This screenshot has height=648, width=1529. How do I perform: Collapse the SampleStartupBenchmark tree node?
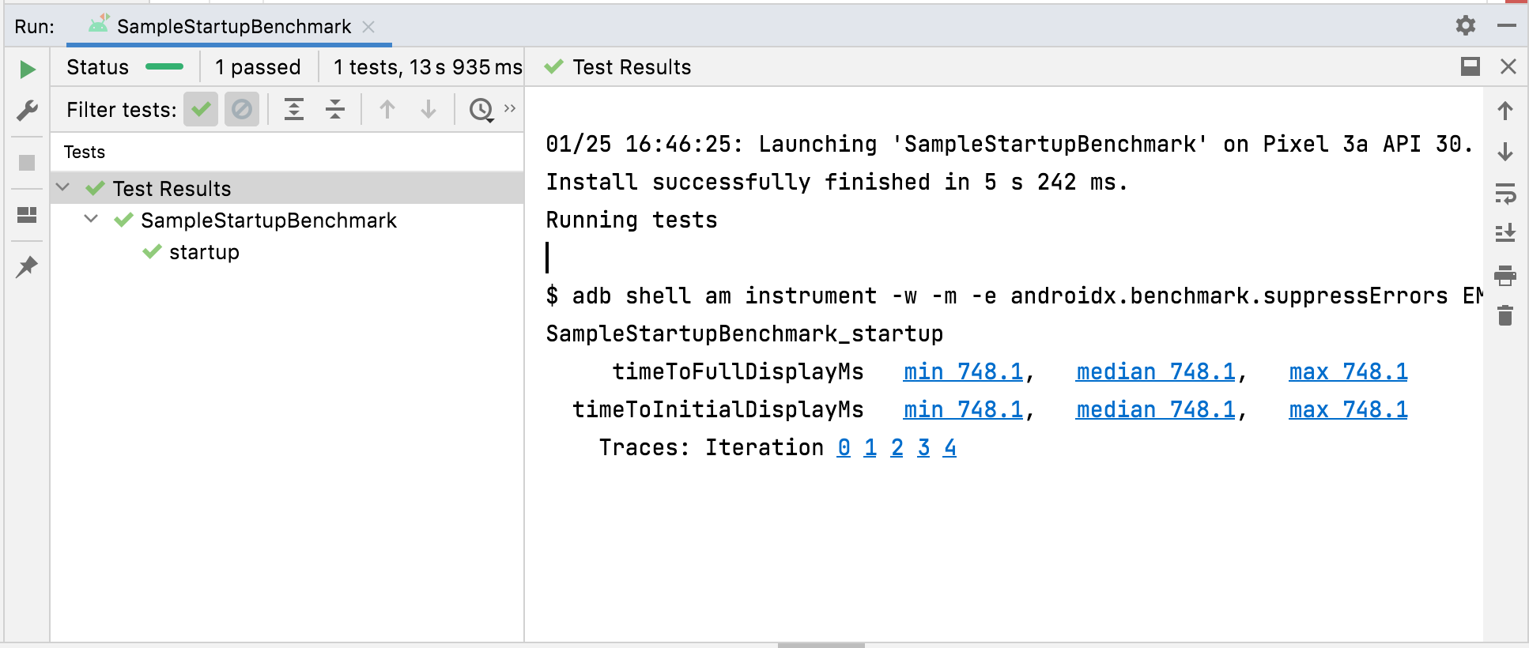91,220
